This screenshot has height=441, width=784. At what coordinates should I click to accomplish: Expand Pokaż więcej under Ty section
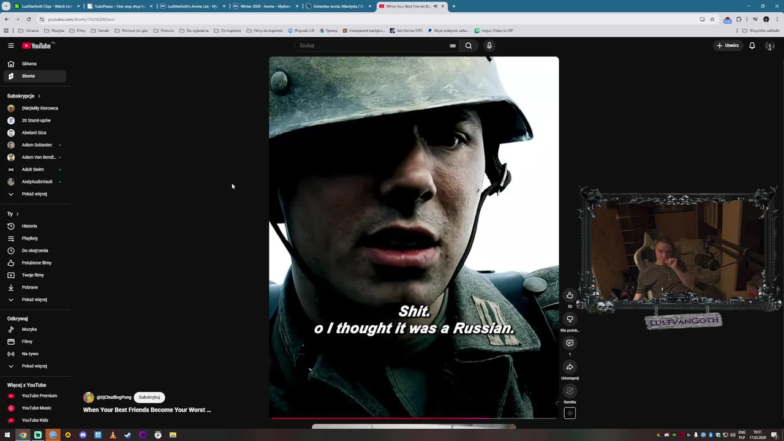coord(34,300)
